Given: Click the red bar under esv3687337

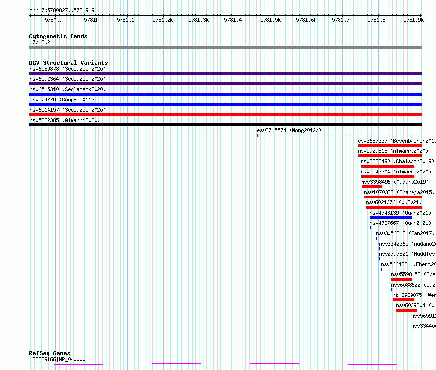Looking at the screenshot, I should click(390, 146).
